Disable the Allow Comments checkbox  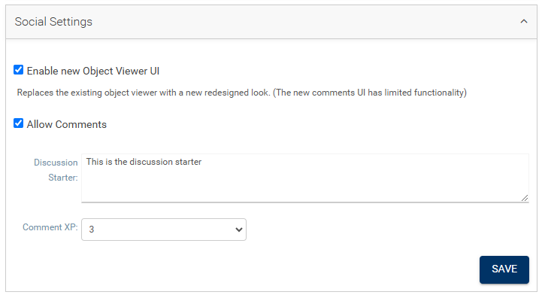[x=18, y=123]
